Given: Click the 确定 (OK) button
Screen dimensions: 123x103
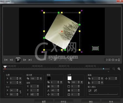Looking at the screenshot, I should tap(91, 101).
